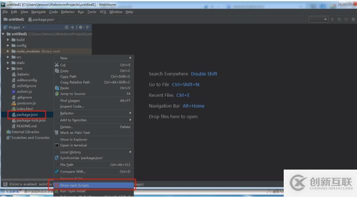
Task: Select README.md in project tree
Action: coord(26,126)
